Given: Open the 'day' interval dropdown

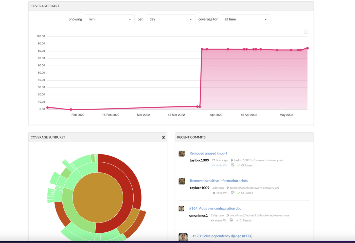Looking at the screenshot, I should tap(170, 19).
